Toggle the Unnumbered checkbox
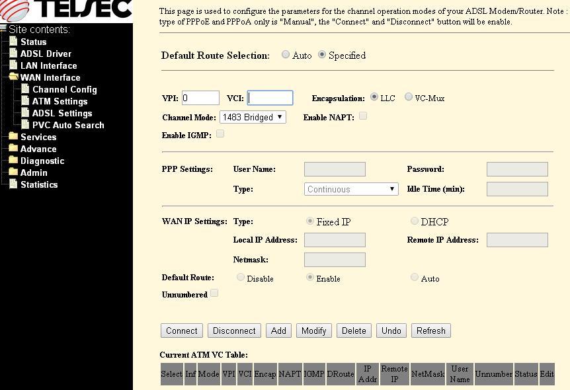 (214, 293)
